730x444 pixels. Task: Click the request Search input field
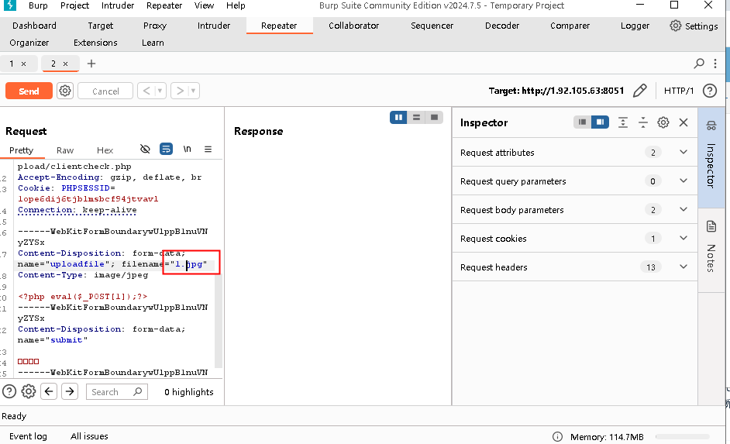click(117, 392)
